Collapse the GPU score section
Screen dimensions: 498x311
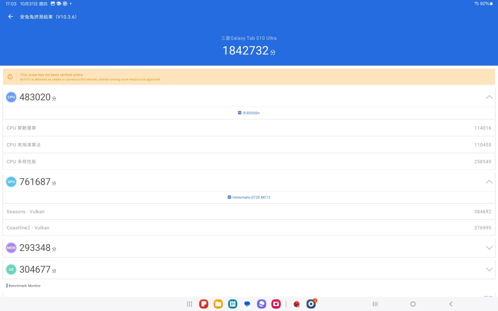point(489,182)
